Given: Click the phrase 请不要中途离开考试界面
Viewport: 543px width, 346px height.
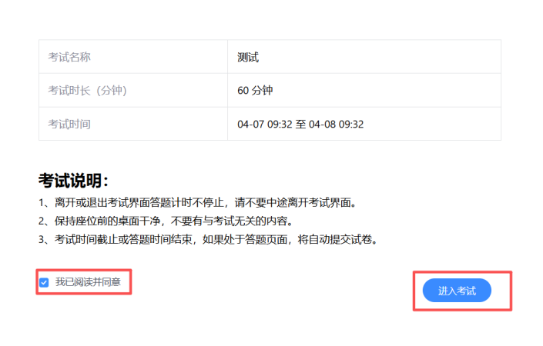Looking at the screenshot, I should click(304, 203).
